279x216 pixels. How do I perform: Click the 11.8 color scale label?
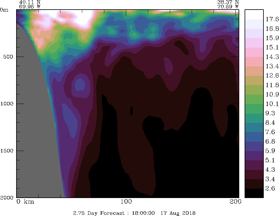[x=272, y=85]
